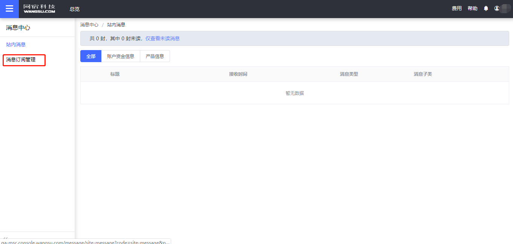Click 站内消息 in the breadcrumb
The width and height of the screenshot is (513, 244).
116,25
